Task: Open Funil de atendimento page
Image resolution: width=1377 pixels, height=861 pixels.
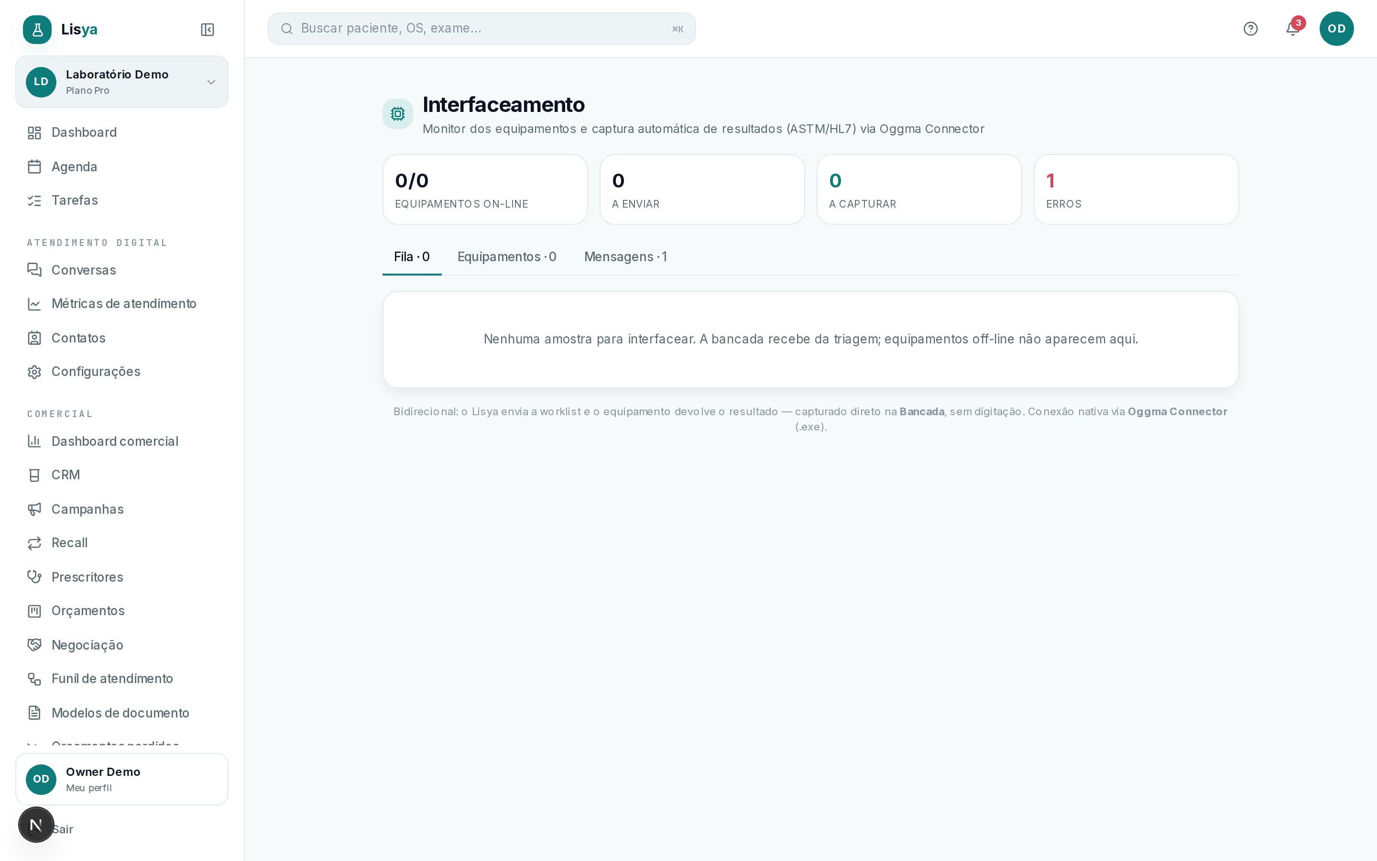Action: (x=122, y=679)
